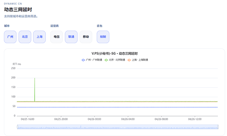Hide the 上海 · 上海联通 legend series
The image size is (227, 136).
[x=138, y=60]
